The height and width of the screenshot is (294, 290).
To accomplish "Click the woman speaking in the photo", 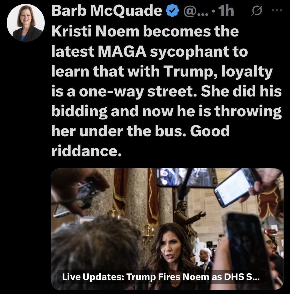I will pos(168,249).
